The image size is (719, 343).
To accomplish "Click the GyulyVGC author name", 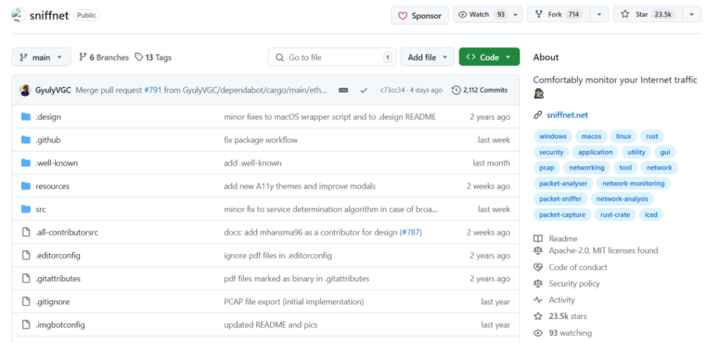I will [x=53, y=90].
